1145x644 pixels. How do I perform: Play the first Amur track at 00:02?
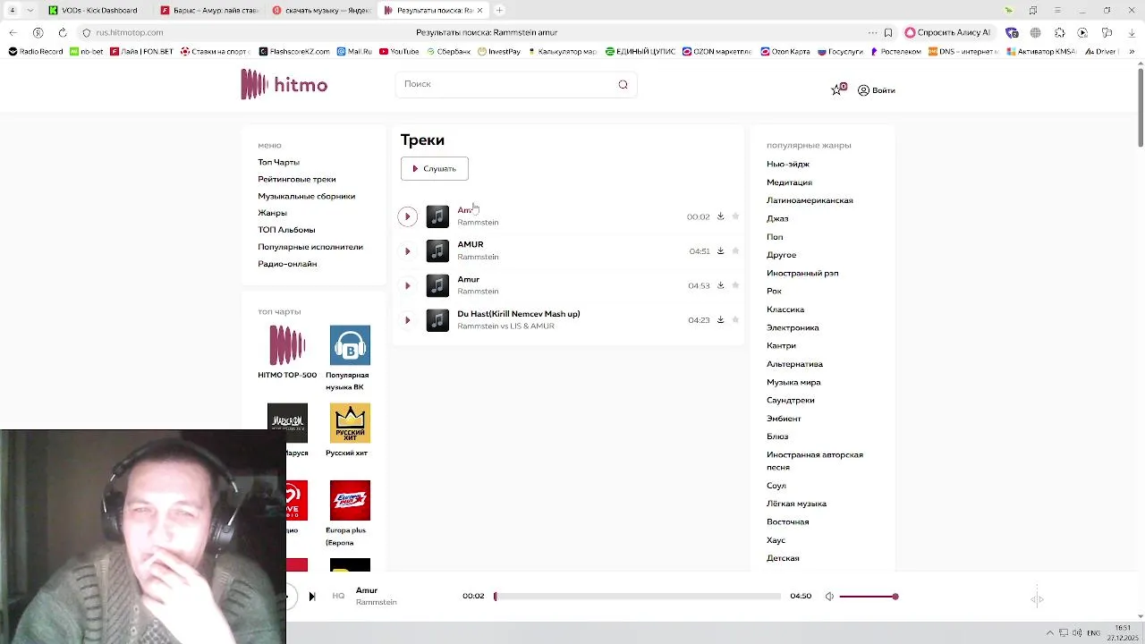point(407,216)
